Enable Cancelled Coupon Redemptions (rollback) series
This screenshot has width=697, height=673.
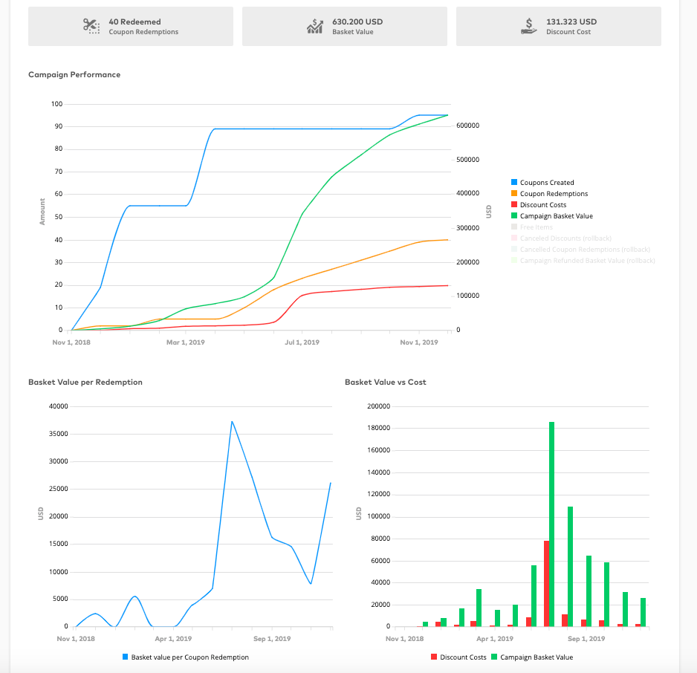point(580,249)
